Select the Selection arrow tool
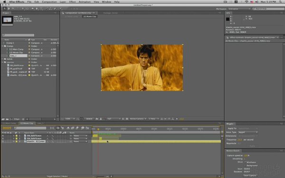285x178 pixels. (x=5, y=9)
